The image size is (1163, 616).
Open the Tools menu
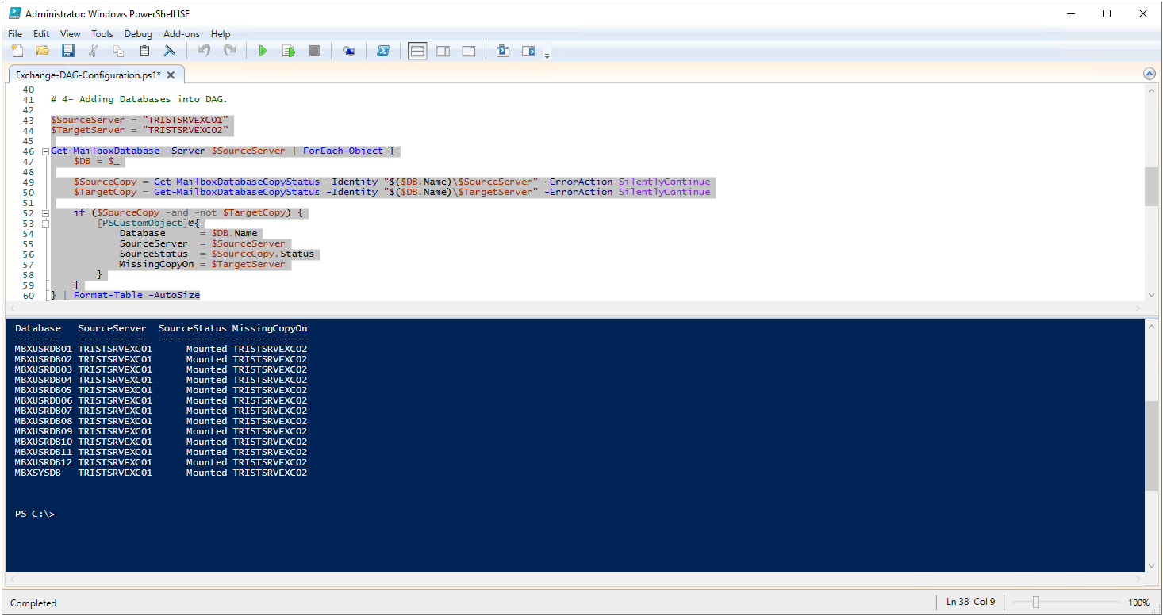coord(102,34)
